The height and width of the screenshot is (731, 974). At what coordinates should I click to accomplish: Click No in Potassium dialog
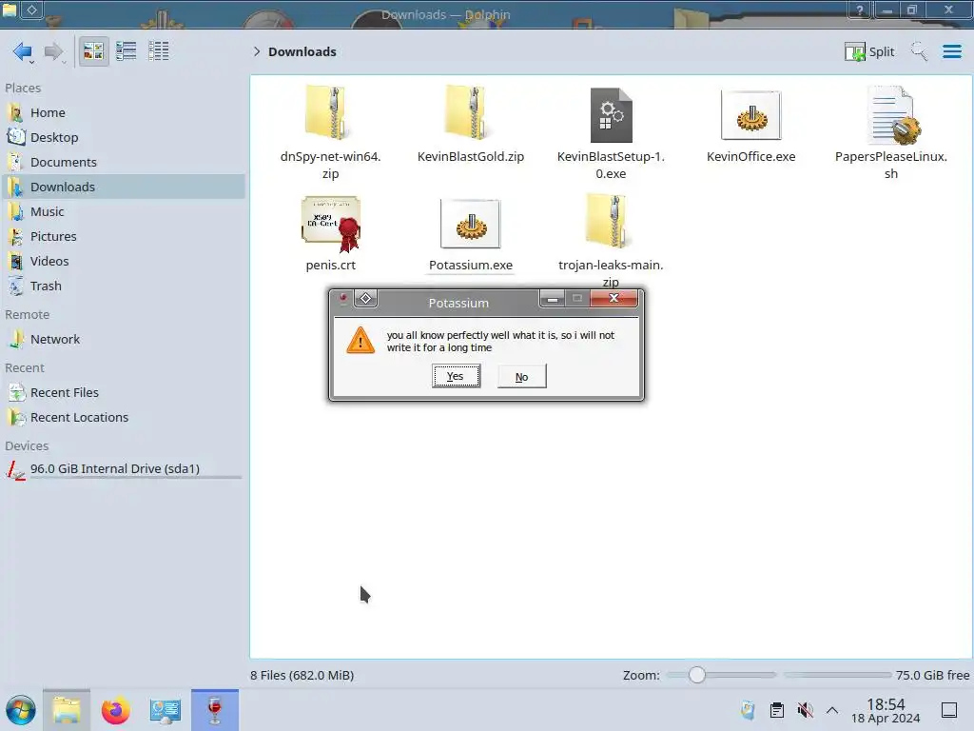point(522,376)
